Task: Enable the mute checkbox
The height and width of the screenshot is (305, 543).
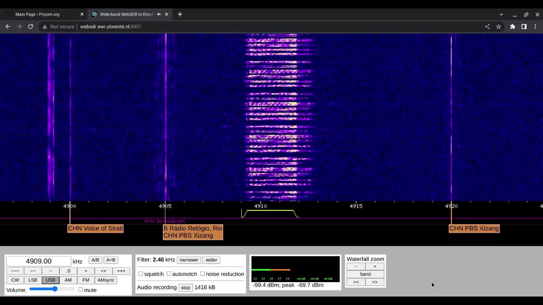Action: pos(80,289)
